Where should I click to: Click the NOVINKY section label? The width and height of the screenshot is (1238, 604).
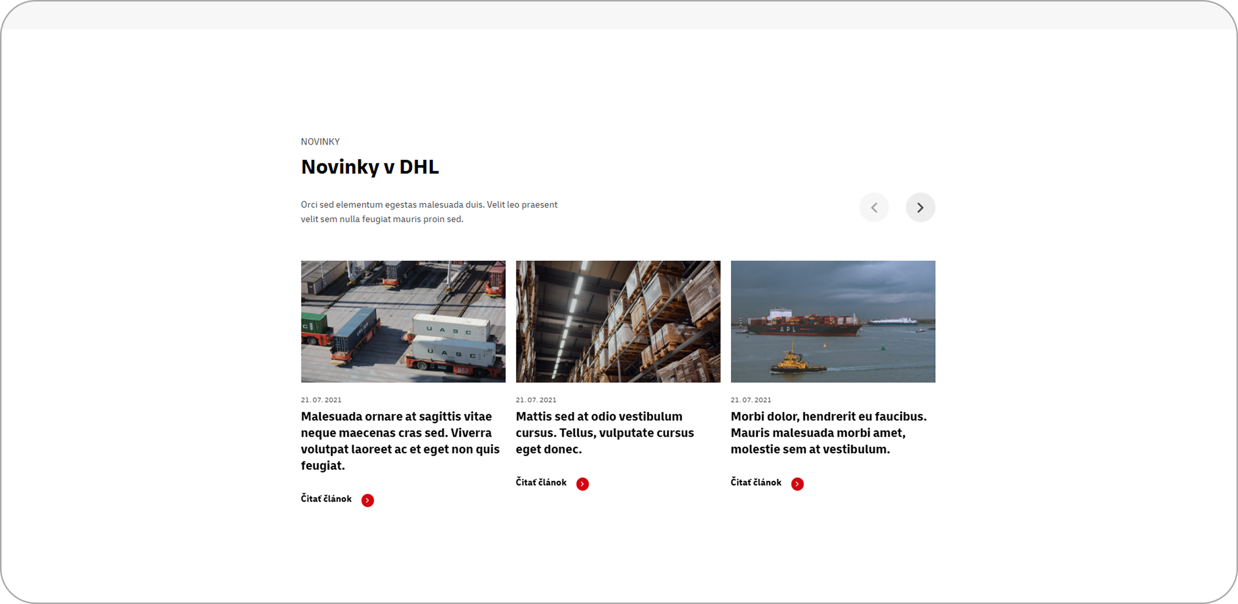[320, 142]
